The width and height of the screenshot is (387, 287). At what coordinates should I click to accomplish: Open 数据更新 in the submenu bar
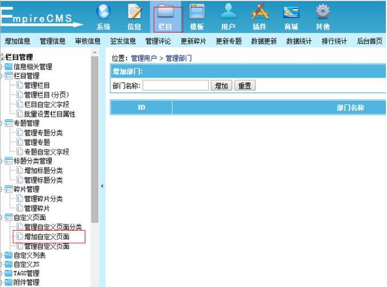264,41
